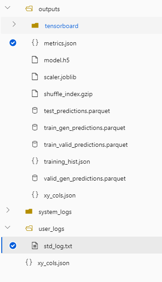This screenshot has height=282, width=162.
Task: Collapse the user_logs folder chevron
Action: (8, 227)
